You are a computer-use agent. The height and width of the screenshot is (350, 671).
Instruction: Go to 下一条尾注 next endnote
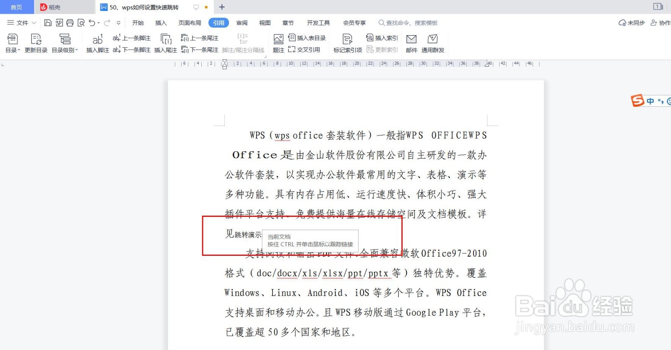pyautogui.click(x=200, y=50)
